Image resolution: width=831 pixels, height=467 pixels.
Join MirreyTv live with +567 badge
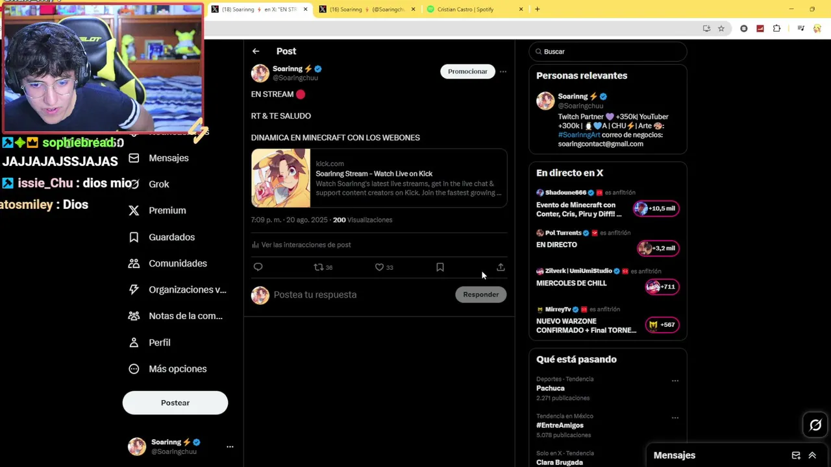(x=662, y=324)
